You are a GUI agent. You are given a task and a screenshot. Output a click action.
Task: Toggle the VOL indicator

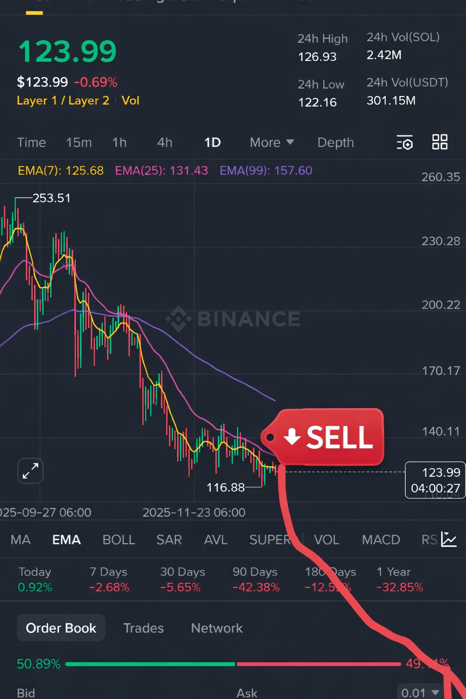[326, 540]
